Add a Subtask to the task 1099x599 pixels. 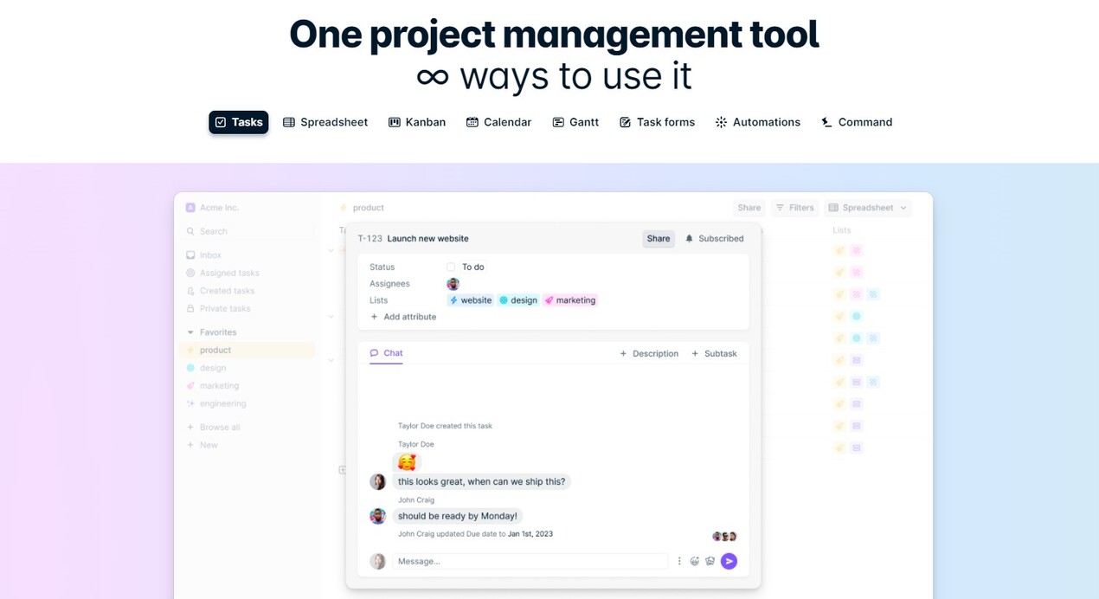coord(714,353)
